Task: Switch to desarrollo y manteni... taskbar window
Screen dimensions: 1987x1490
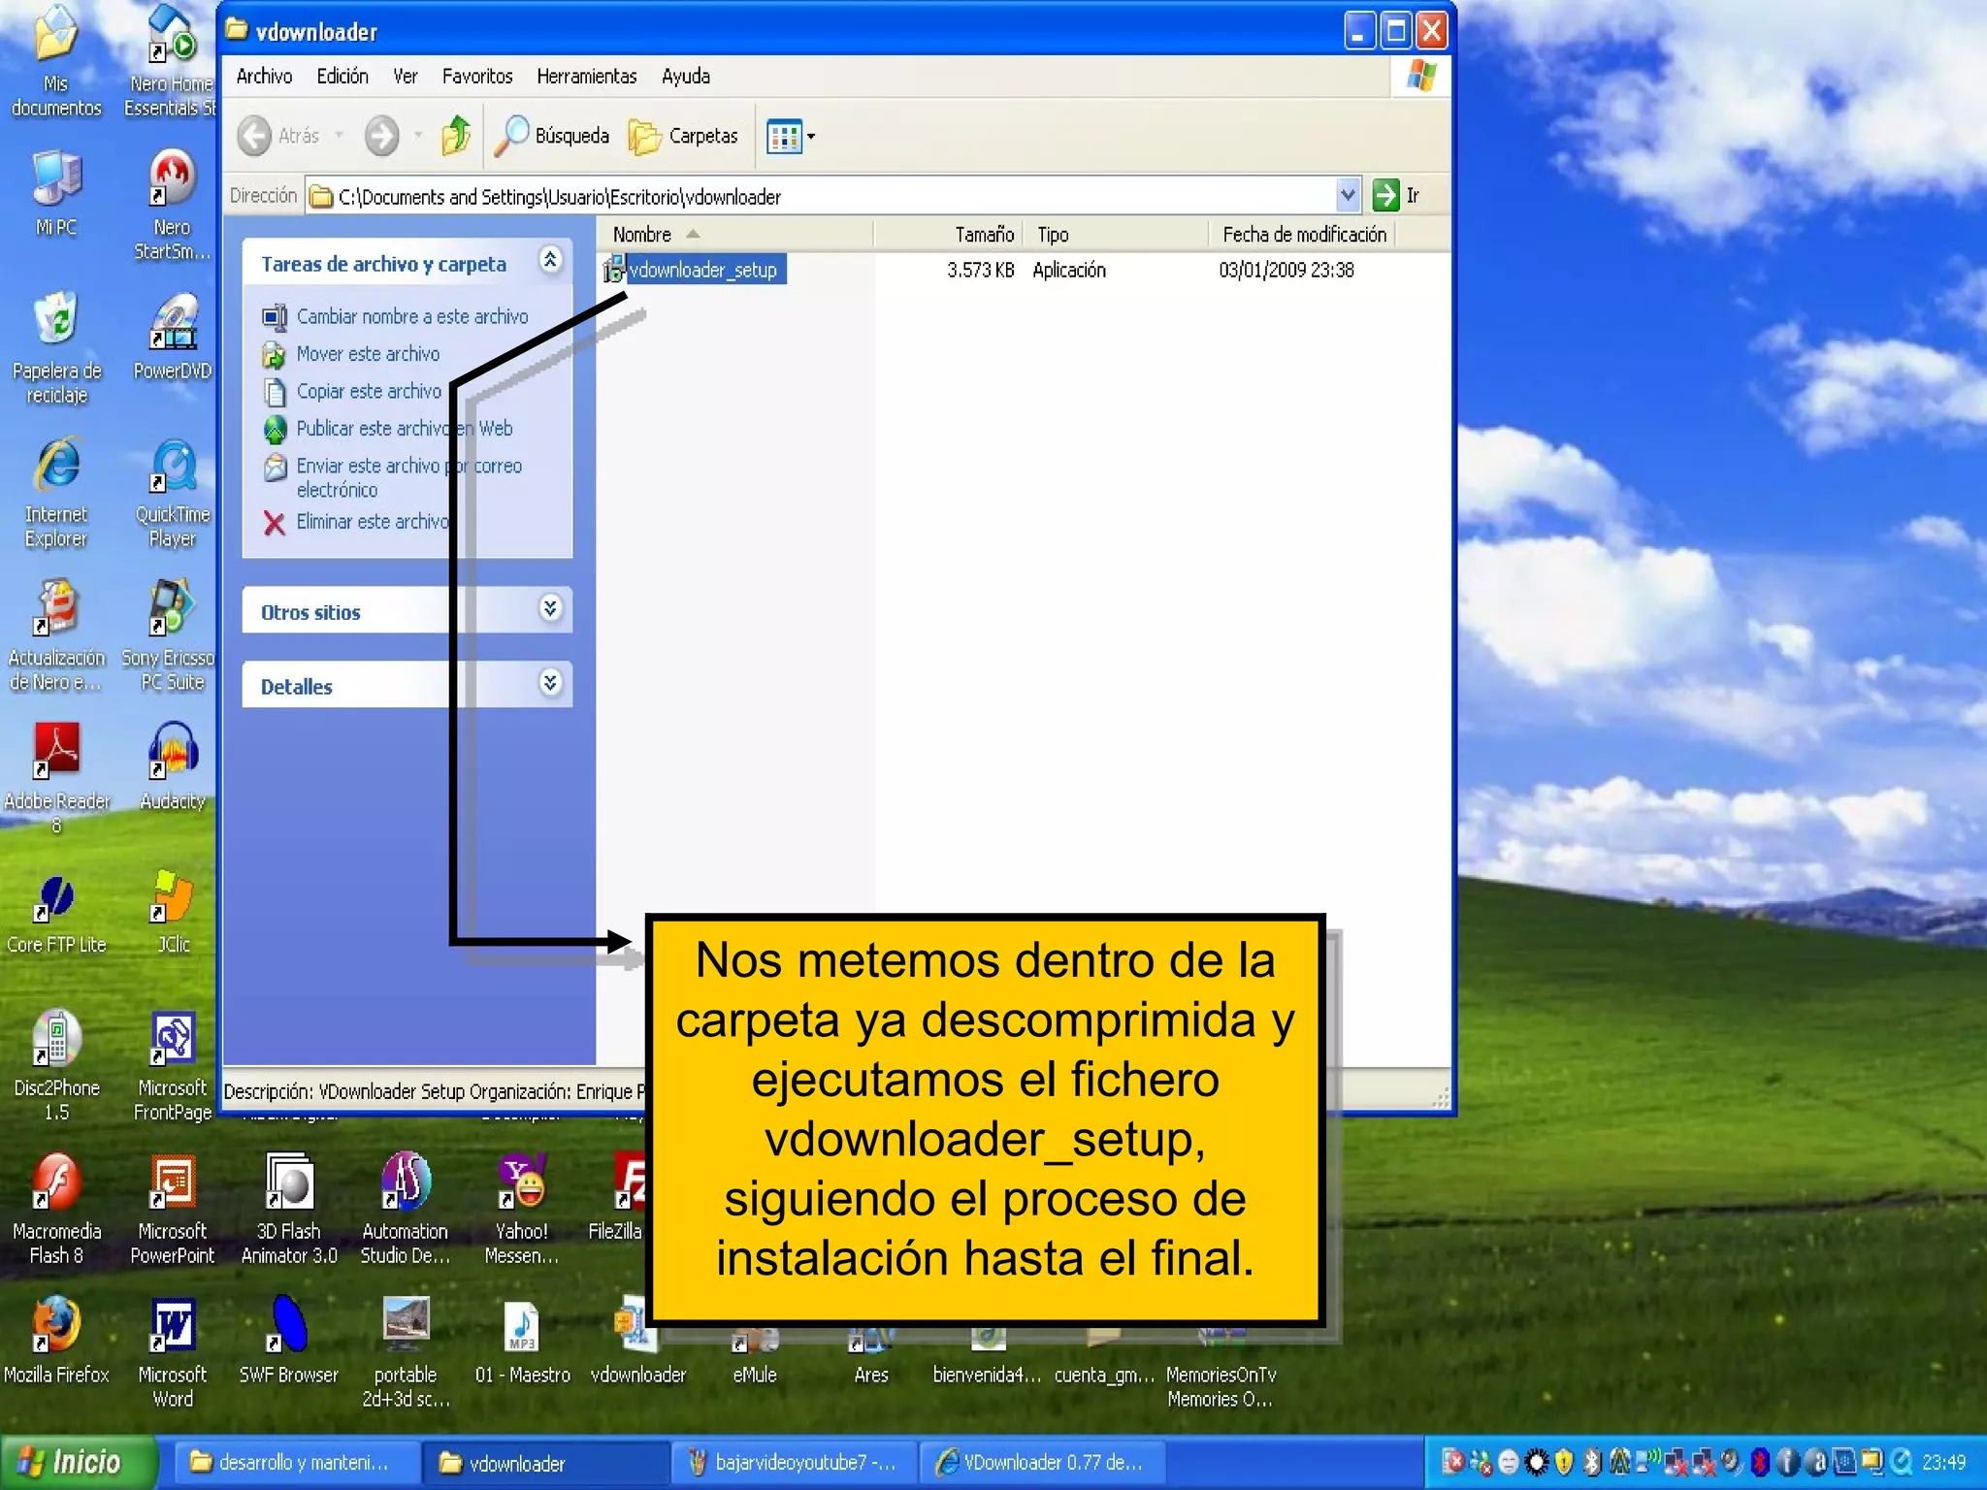Action: point(296,1463)
